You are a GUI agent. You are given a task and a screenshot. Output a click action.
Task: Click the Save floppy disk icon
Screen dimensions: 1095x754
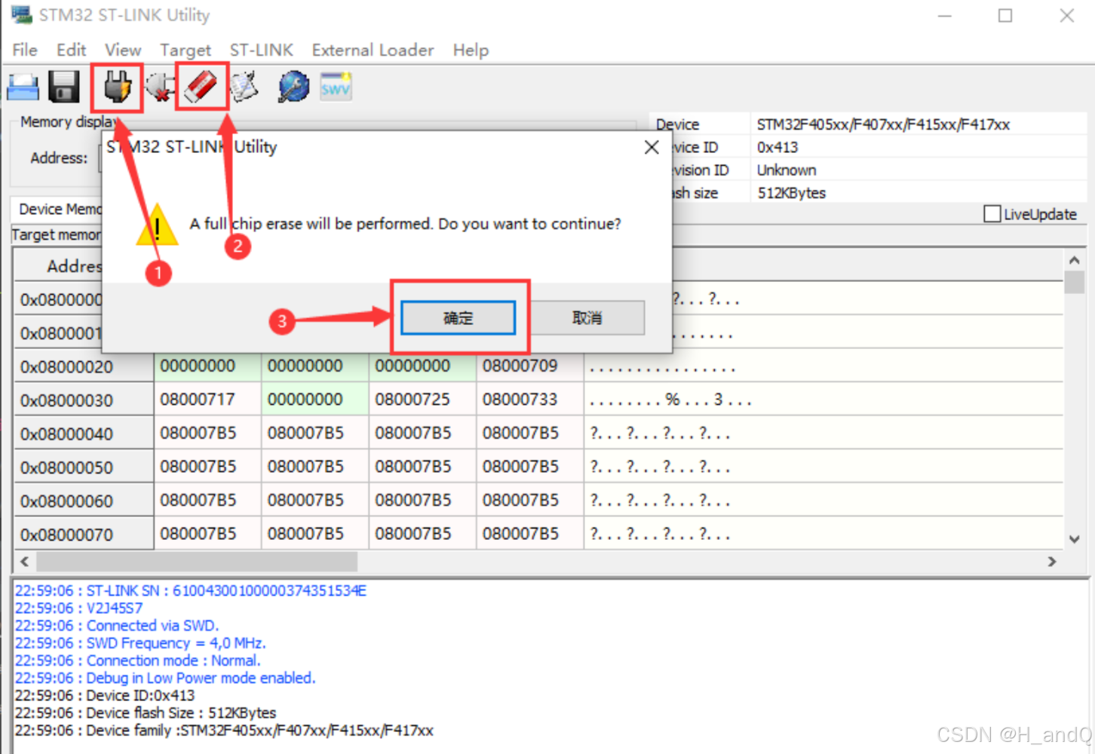tap(64, 87)
